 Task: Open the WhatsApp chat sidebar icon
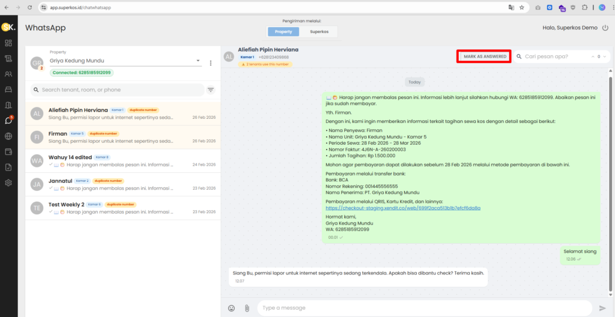pos(8,120)
